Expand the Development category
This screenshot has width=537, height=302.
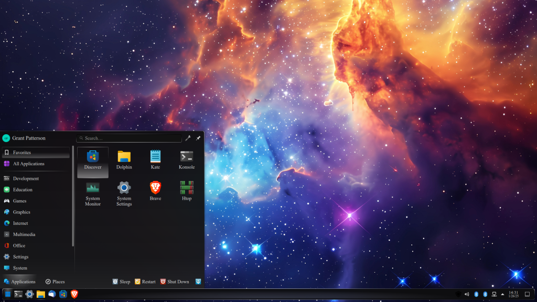coord(26,178)
